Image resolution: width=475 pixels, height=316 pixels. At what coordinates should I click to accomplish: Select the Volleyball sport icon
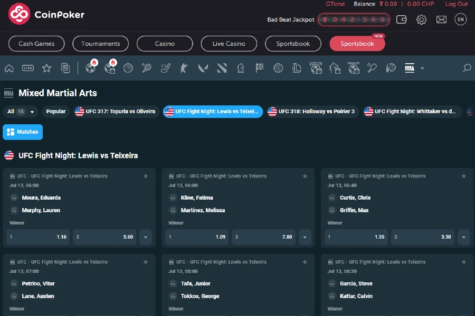point(278,68)
